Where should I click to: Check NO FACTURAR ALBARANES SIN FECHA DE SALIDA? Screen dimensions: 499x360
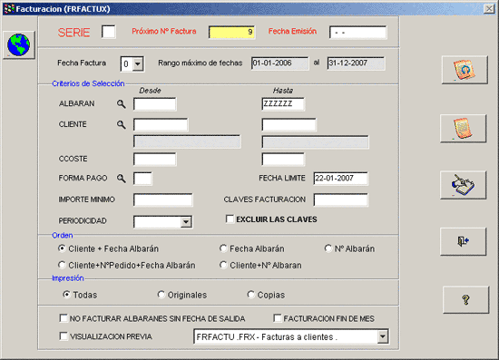coord(64,318)
